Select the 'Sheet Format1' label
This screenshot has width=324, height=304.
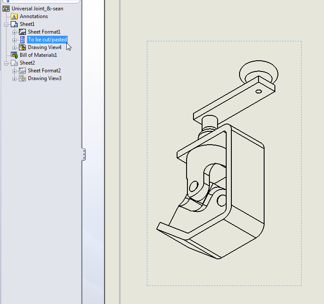click(x=44, y=32)
